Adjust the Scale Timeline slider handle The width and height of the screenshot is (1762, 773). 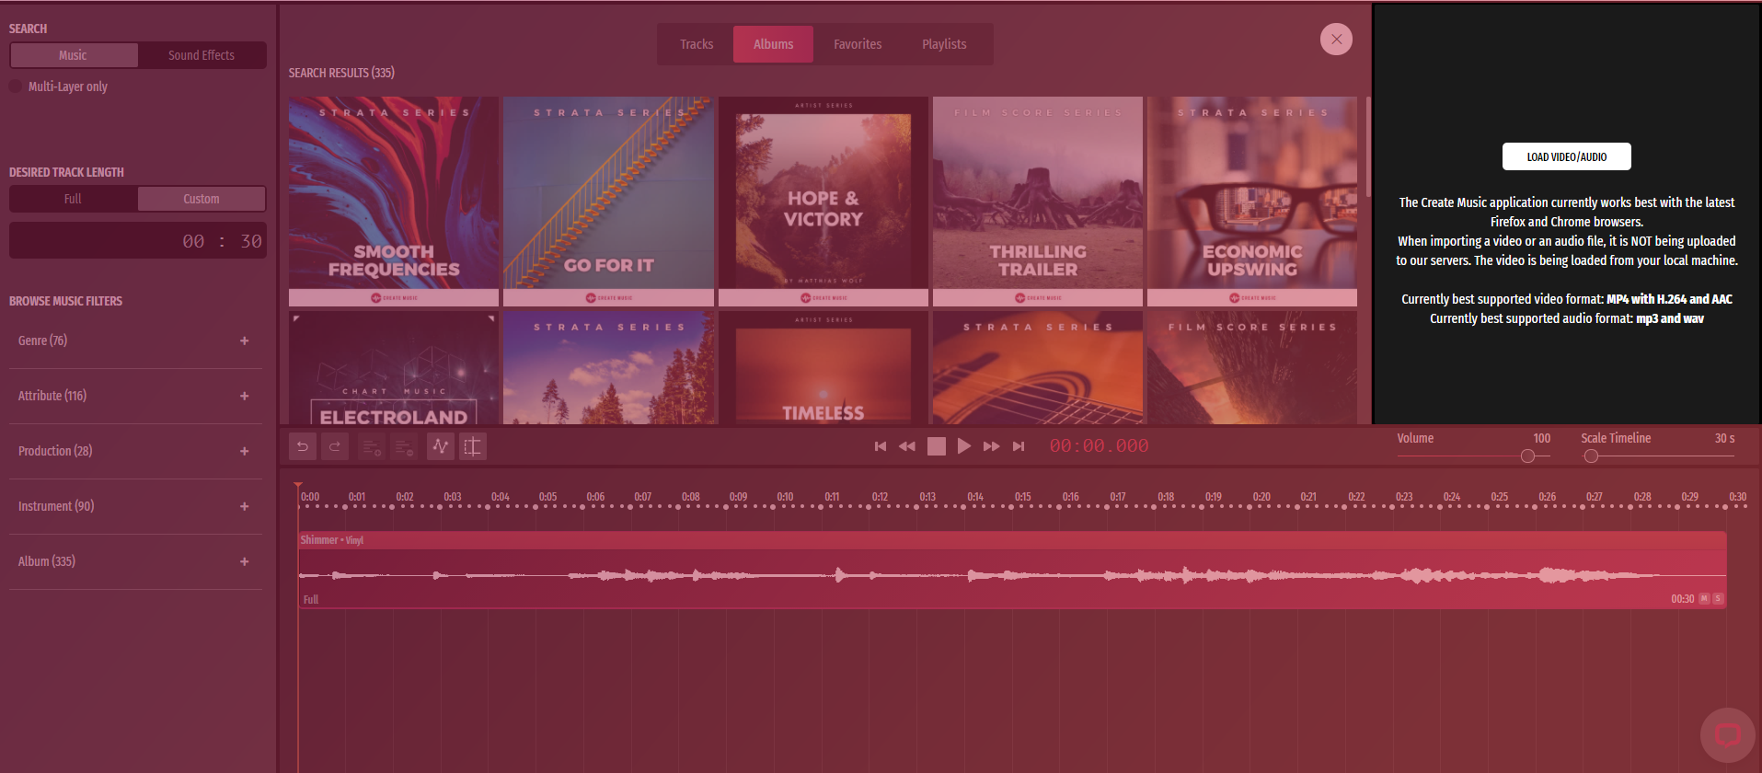click(x=1591, y=456)
